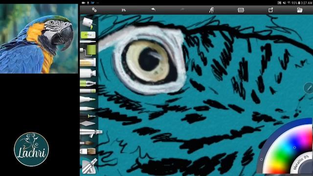The image size is (313, 176).
Task: Open the Layers panel
Action: 241,10
